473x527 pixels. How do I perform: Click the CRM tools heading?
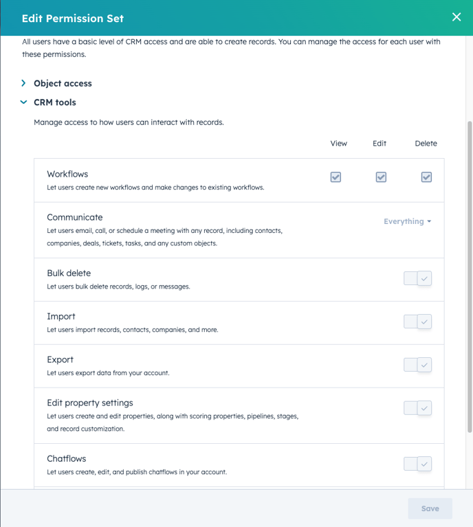pyautogui.click(x=55, y=102)
